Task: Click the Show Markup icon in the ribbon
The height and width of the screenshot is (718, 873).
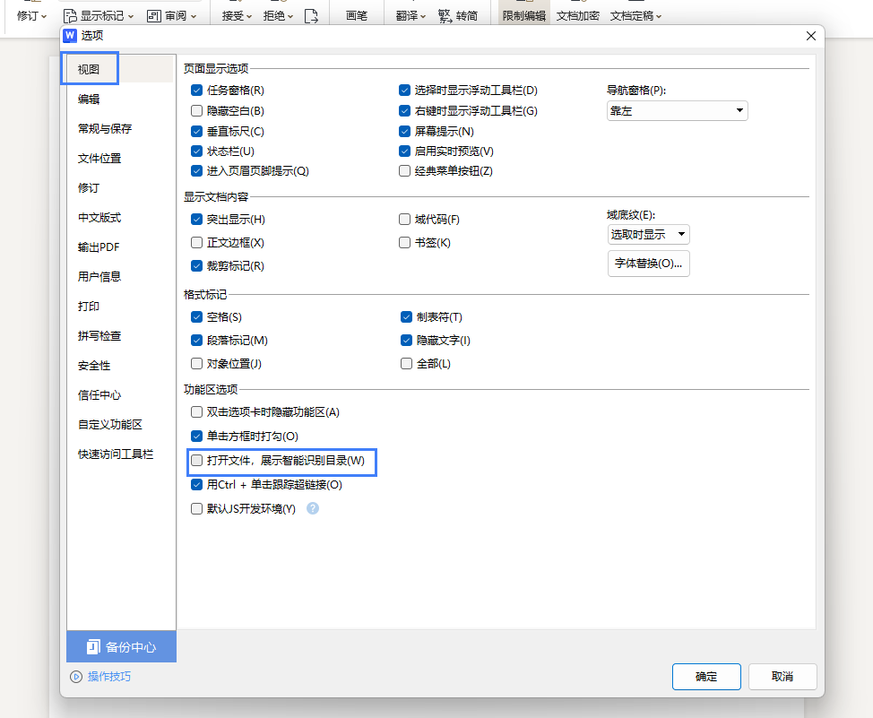Action: [70, 16]
